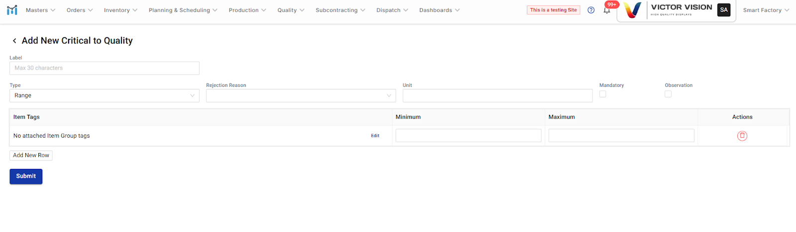This screenshot has width=796, height=232.
Task: Click the Add New Row button
Action: [31, 155]
